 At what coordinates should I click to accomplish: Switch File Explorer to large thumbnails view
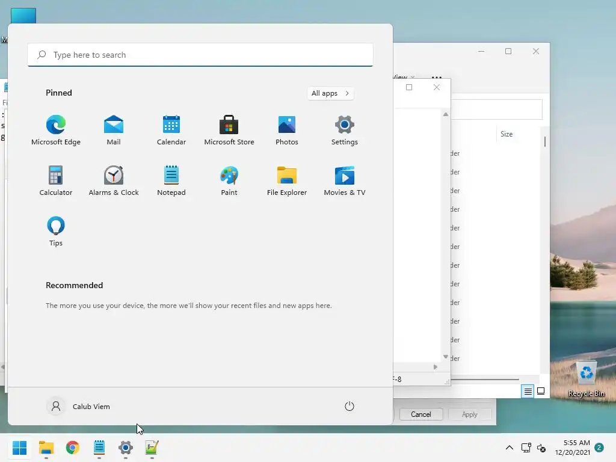click(541, 391)
